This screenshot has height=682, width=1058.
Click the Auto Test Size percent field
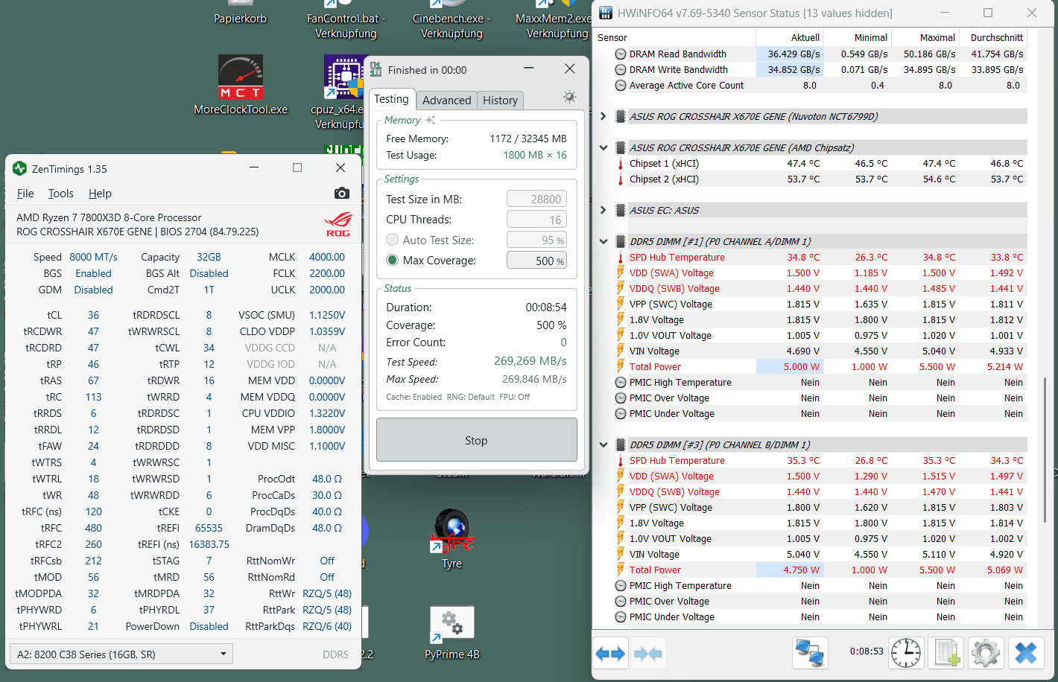coord(536,240)
